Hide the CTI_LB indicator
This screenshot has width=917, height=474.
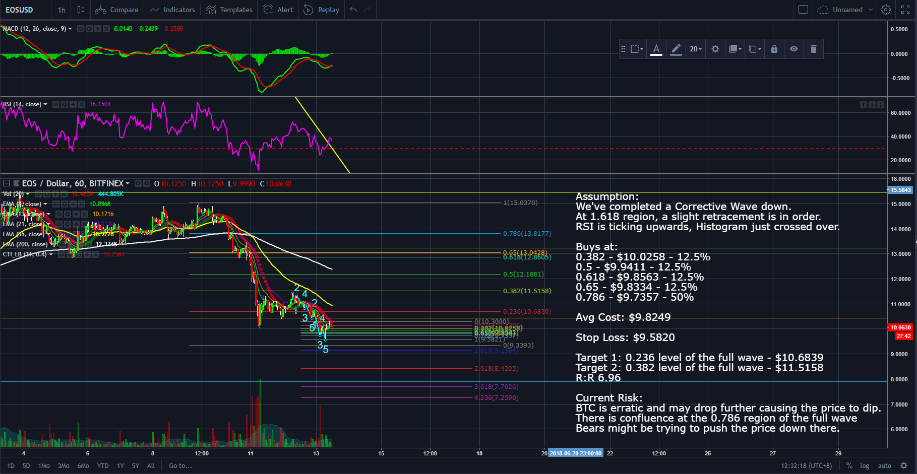61,254
